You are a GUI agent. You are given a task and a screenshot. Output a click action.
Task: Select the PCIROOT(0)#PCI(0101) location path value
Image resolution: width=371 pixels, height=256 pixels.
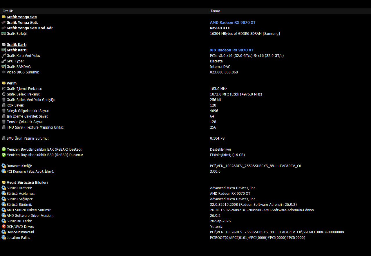coord(258,238)
